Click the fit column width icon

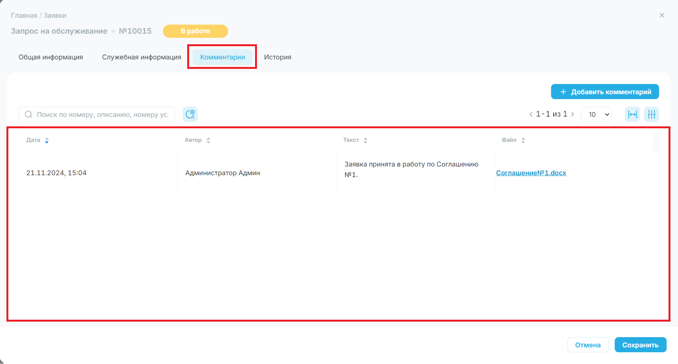click(x=633, y=114)
